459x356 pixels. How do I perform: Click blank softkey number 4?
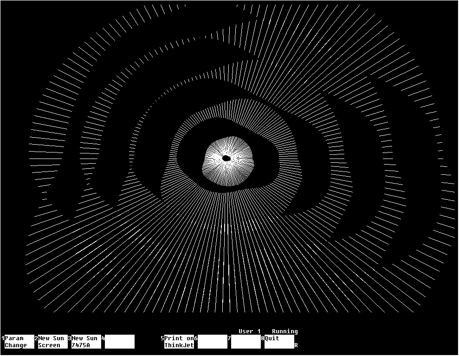coord(120,342)
